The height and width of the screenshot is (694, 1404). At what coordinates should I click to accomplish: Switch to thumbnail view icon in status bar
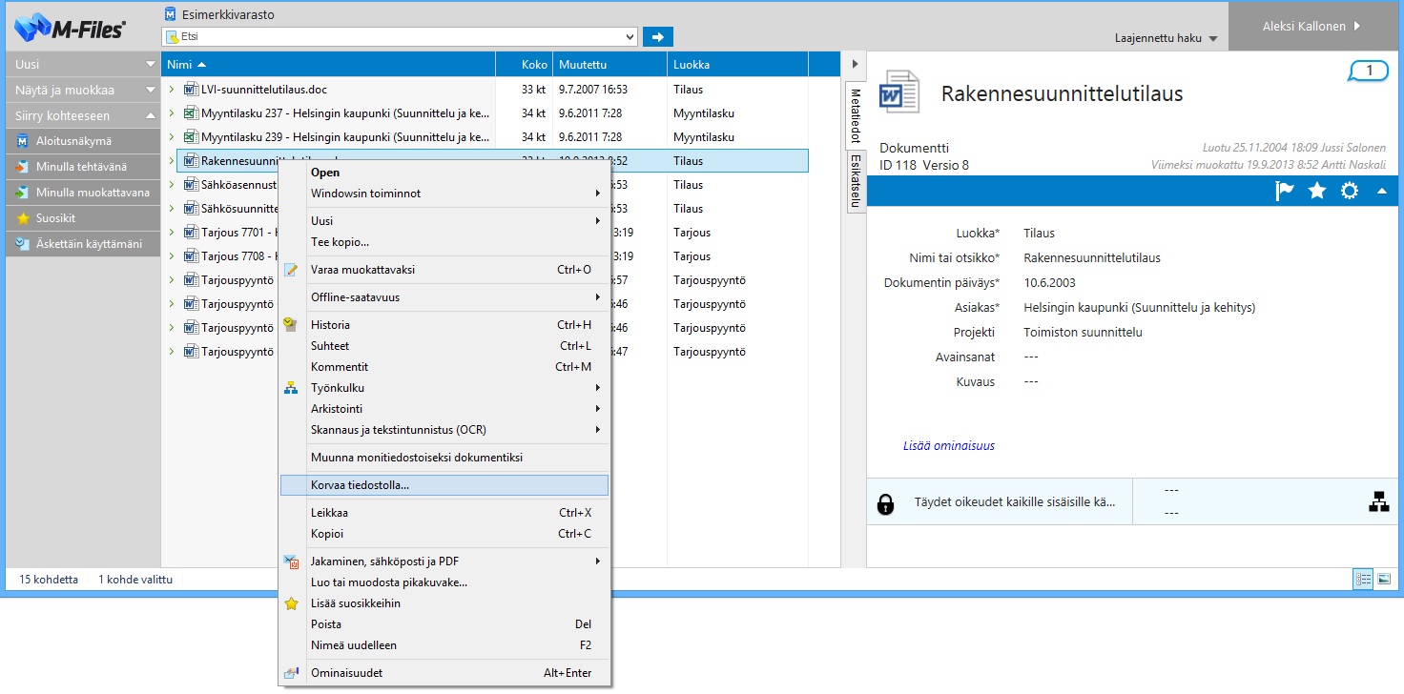coord(1383,579)
